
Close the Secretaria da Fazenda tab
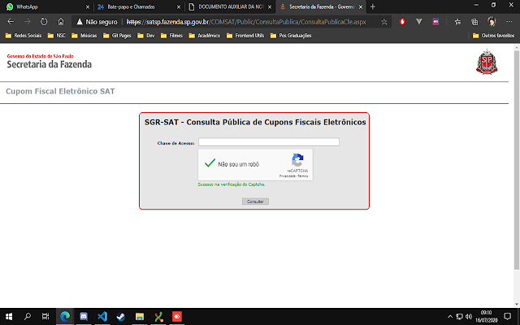361,6
